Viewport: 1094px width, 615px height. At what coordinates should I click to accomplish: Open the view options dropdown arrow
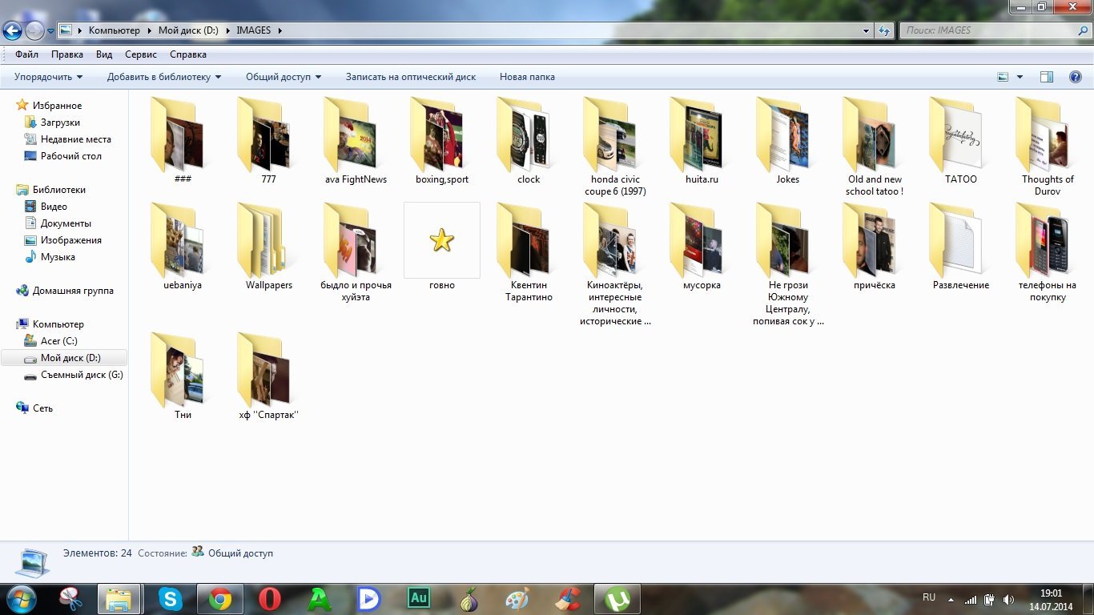tap(1020, 77)
